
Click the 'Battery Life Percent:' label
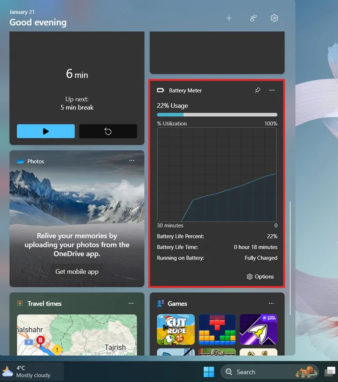pyautogui.click(x=180, y=236)
